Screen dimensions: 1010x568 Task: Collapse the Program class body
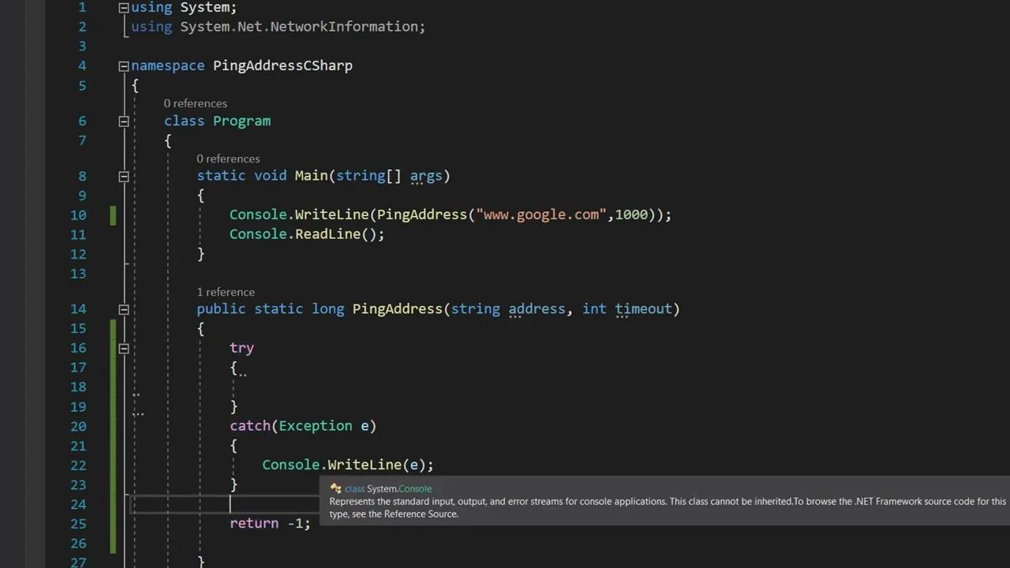[124, 121]
